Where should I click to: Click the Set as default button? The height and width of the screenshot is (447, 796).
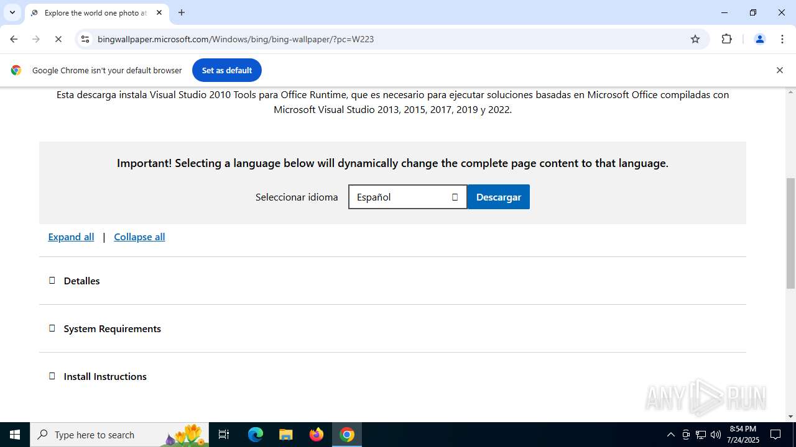(x=227, y=70)
